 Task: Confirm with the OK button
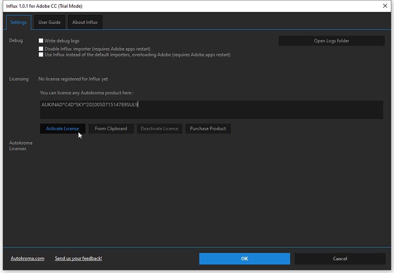point(244,259)
